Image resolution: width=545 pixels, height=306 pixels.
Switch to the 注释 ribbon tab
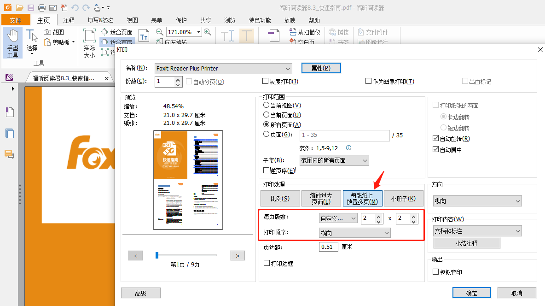(68, 20)
